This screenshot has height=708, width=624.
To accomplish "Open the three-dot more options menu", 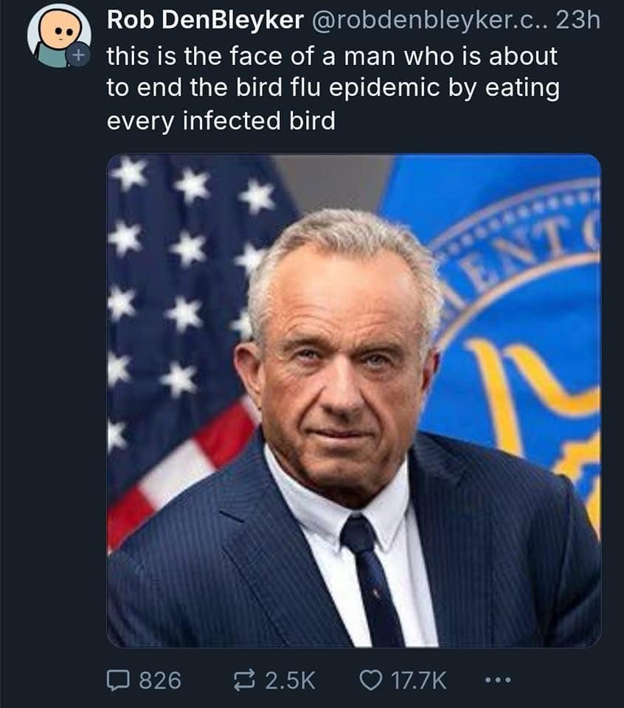I will tap(498, 679).
